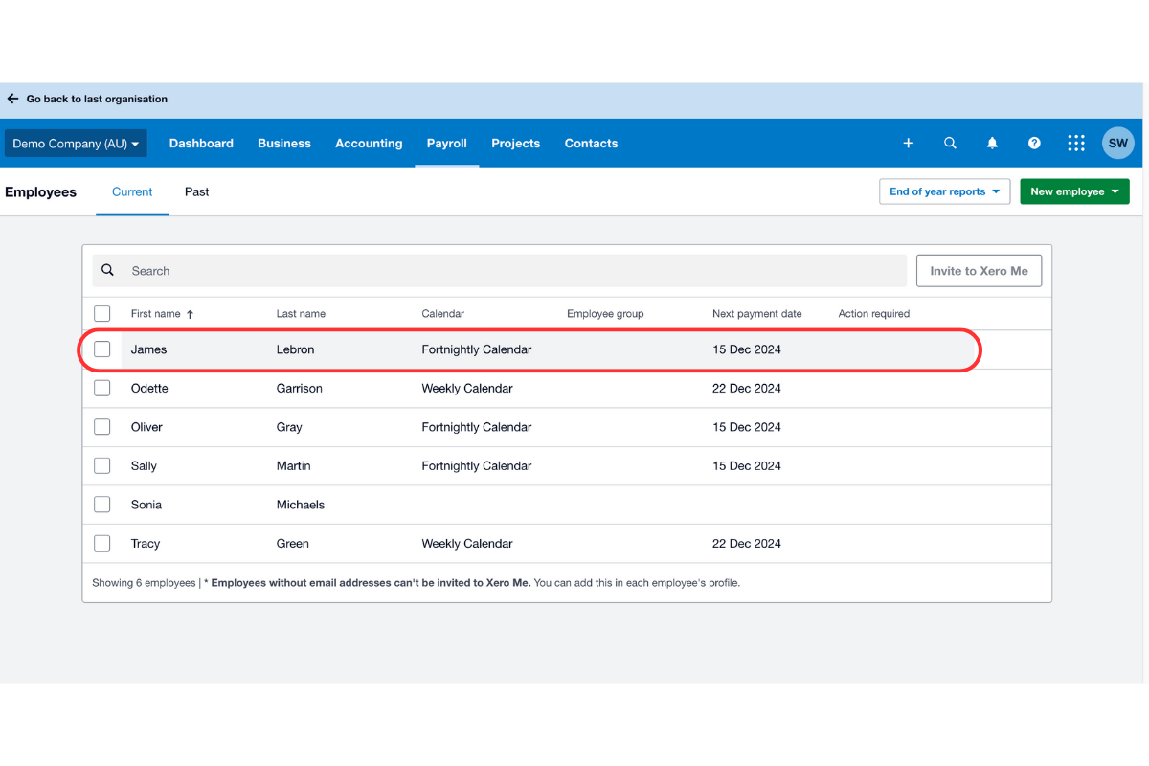The image size is (1149, 766).
Task: Tick the checkbox for James Lebron
Action: click(x=101, y=349)
